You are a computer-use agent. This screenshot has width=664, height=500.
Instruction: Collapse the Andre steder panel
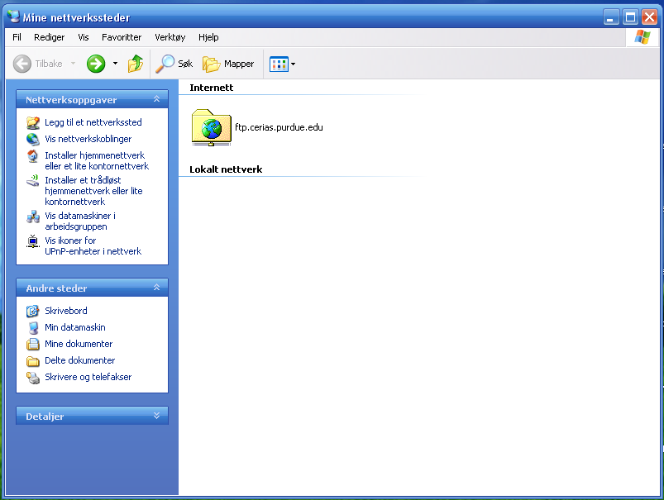[156, 288]
